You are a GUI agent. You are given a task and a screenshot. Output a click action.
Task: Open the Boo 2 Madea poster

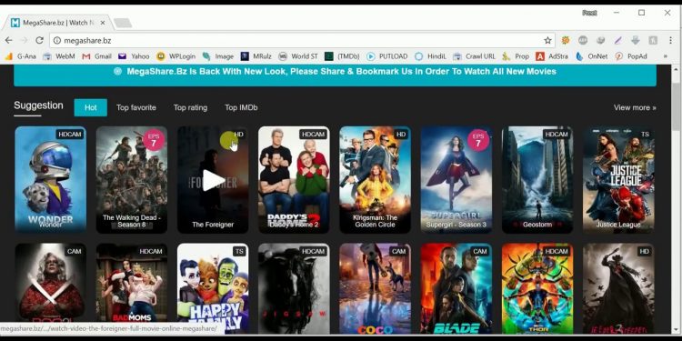click(50, 288)
